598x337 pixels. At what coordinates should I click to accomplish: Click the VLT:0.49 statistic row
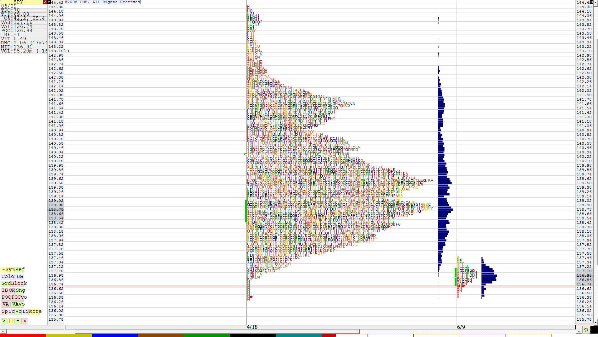[x=24, y=39]
